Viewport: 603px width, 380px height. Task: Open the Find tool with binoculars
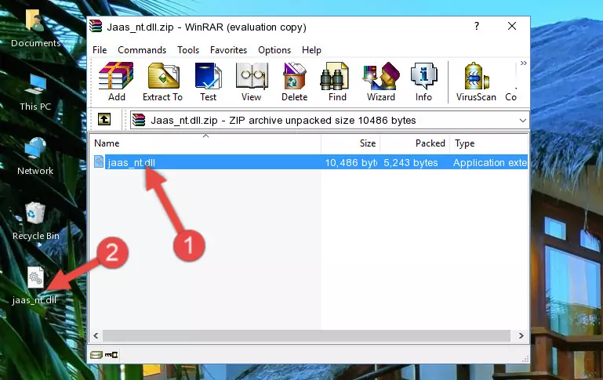[337, 81]
